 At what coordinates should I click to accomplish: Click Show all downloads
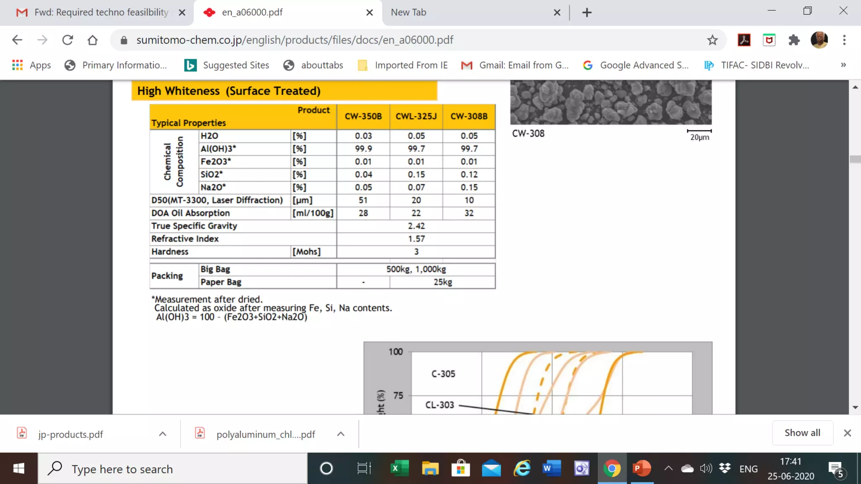[x=802, y=433]
